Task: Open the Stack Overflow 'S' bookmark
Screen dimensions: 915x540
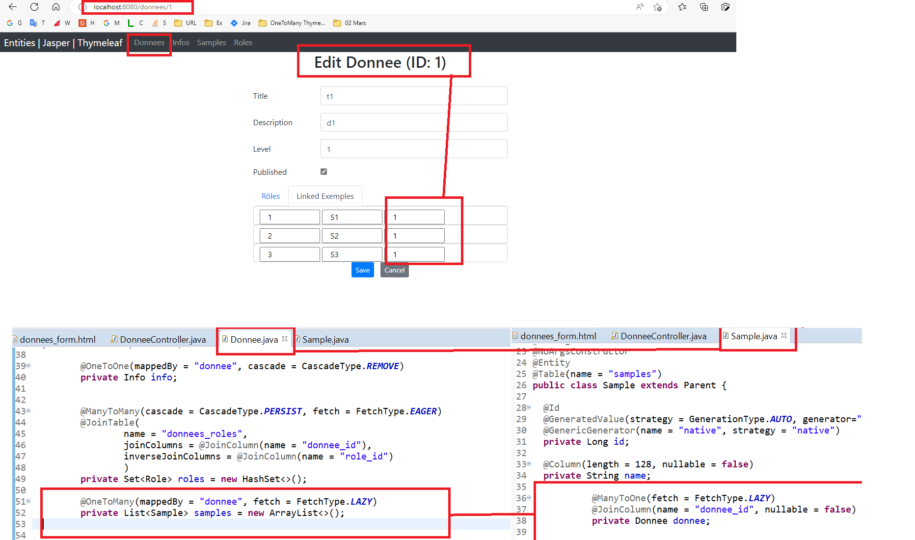Action: (x=159, y=23)
